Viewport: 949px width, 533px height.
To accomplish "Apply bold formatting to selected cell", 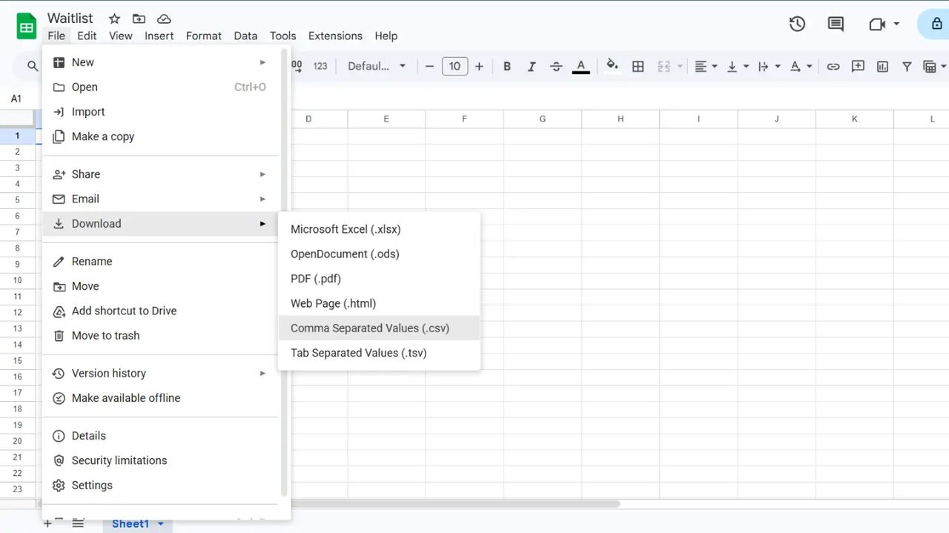I will pos(506,66).
